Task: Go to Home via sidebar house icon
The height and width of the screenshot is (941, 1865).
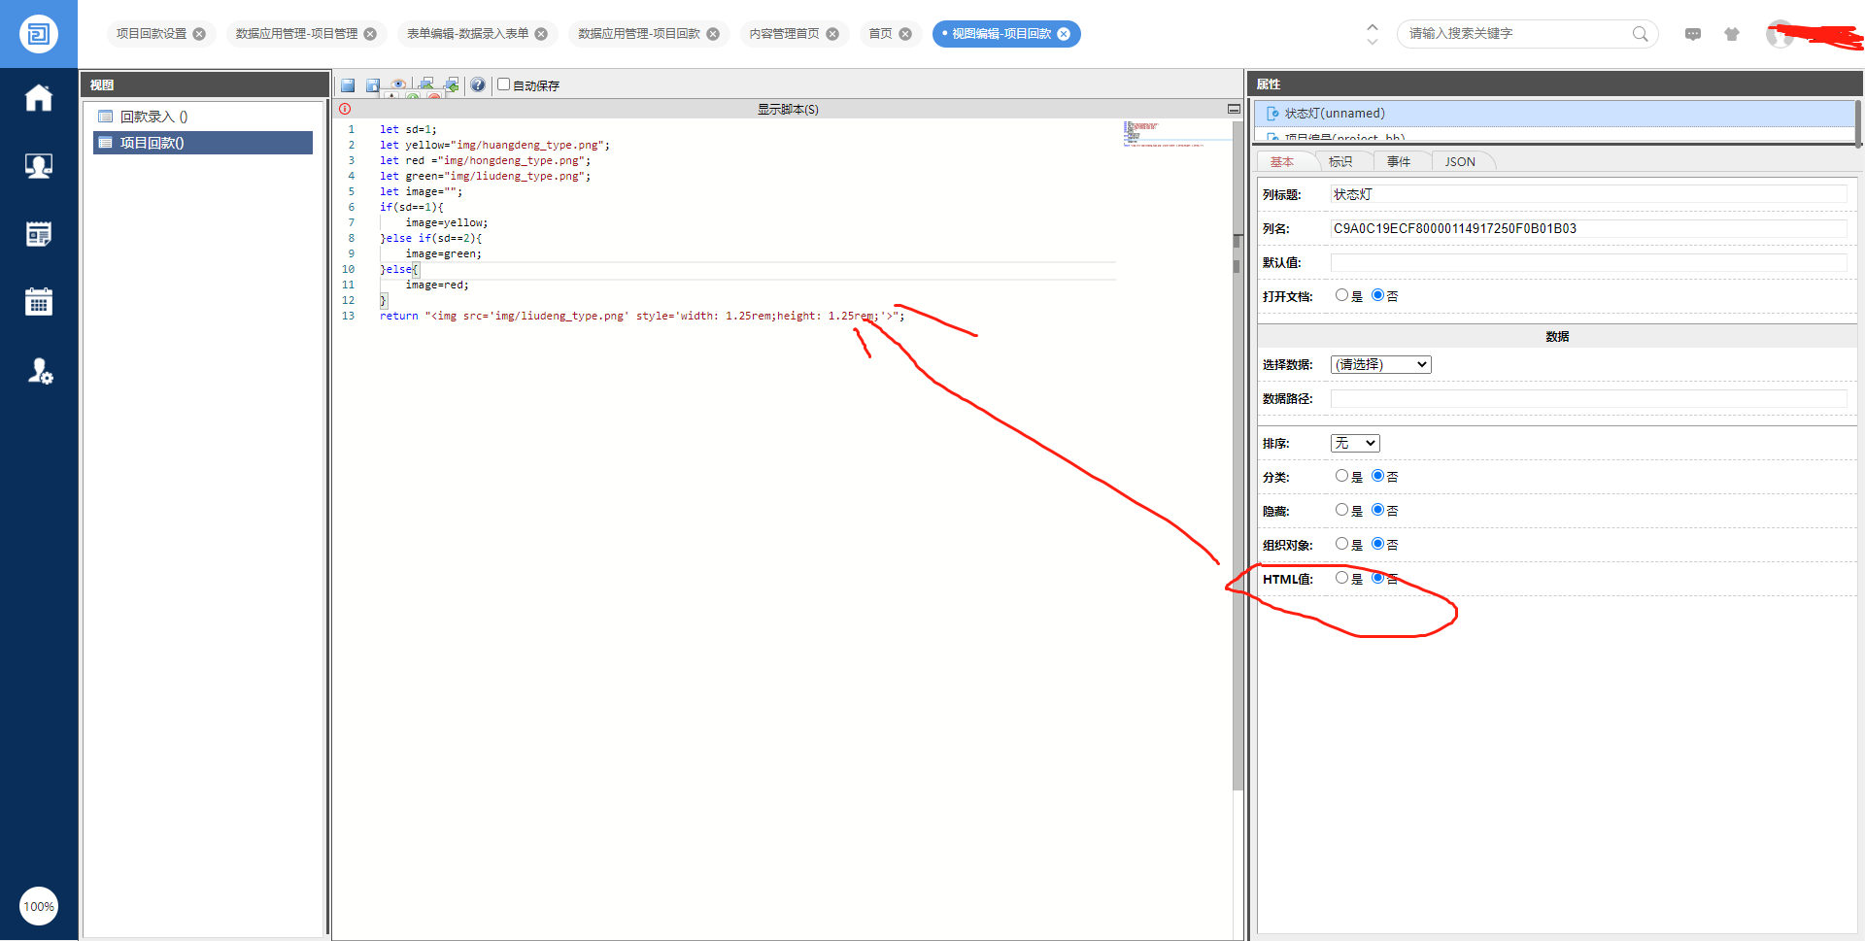Action: (x=39, y=98)
